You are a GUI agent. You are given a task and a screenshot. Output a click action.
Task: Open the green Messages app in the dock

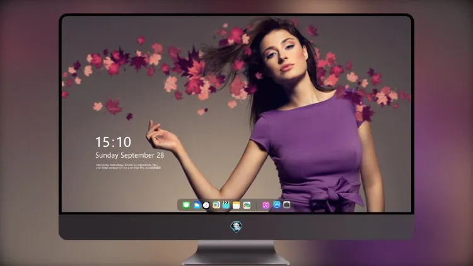(x=186, y=205)
